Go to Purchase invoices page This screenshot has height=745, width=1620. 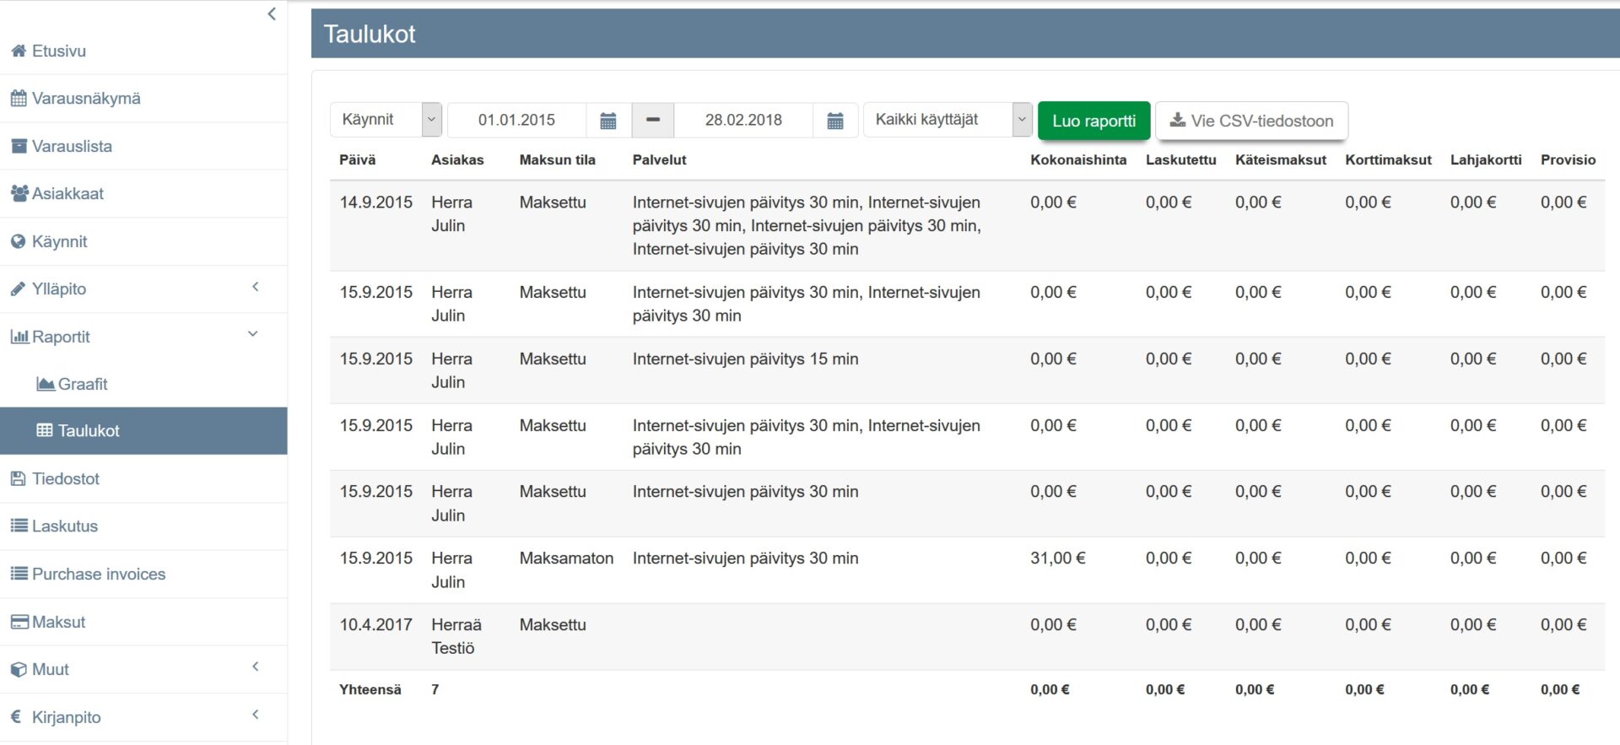click(98, 575)
